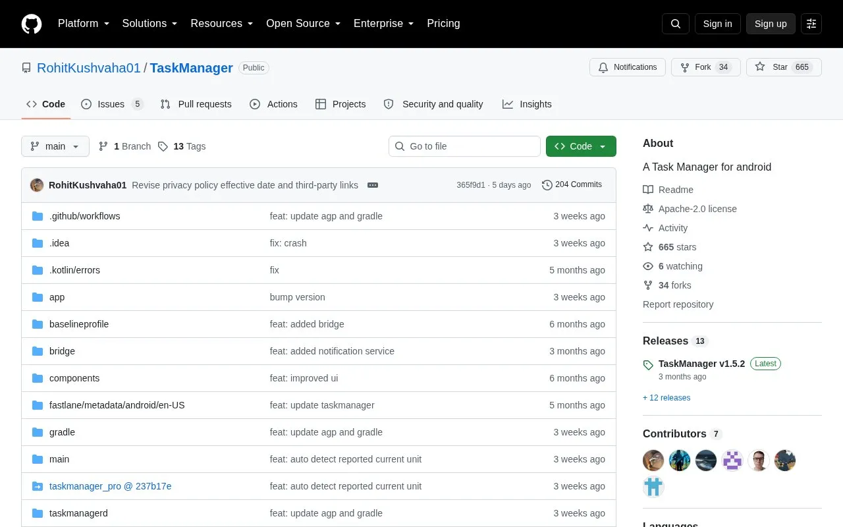Click the Sign in button
The width and height of the screenshot is (843, 527).
(717, 24)
